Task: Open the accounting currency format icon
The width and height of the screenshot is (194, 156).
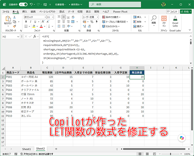Action: coord(84,22)
